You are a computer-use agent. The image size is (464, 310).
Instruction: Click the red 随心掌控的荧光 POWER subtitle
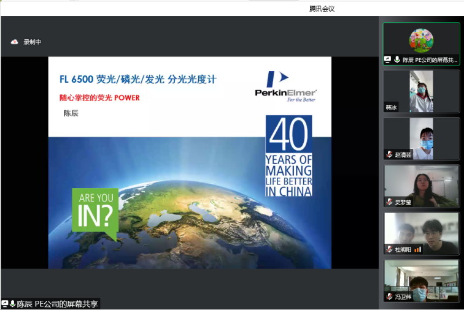click(x=99, y=98)
